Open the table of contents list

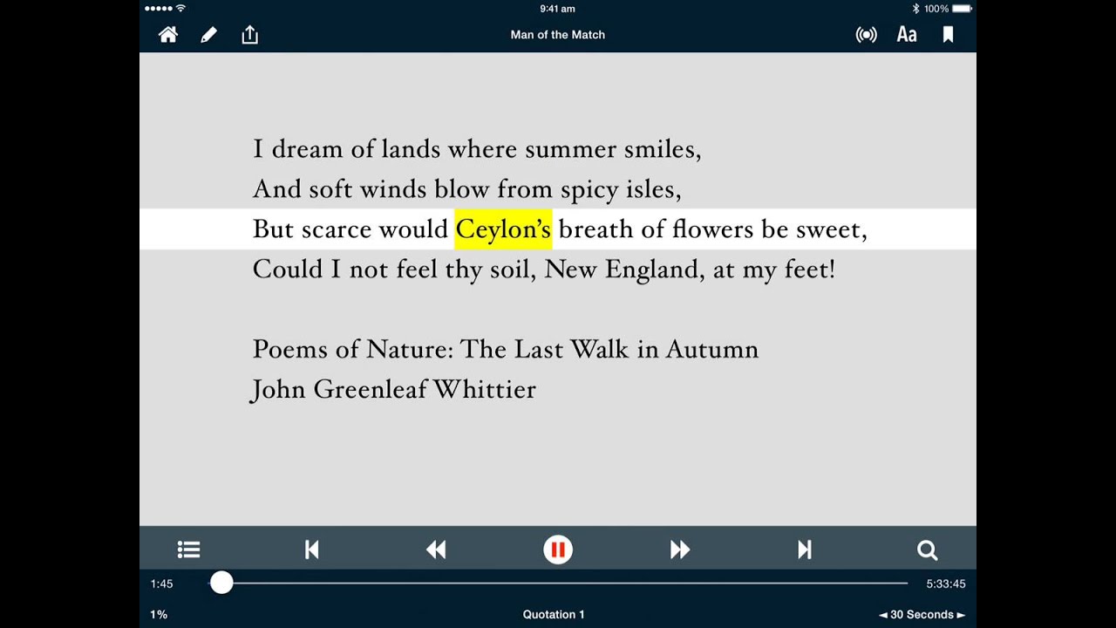[x=189, y=549]
